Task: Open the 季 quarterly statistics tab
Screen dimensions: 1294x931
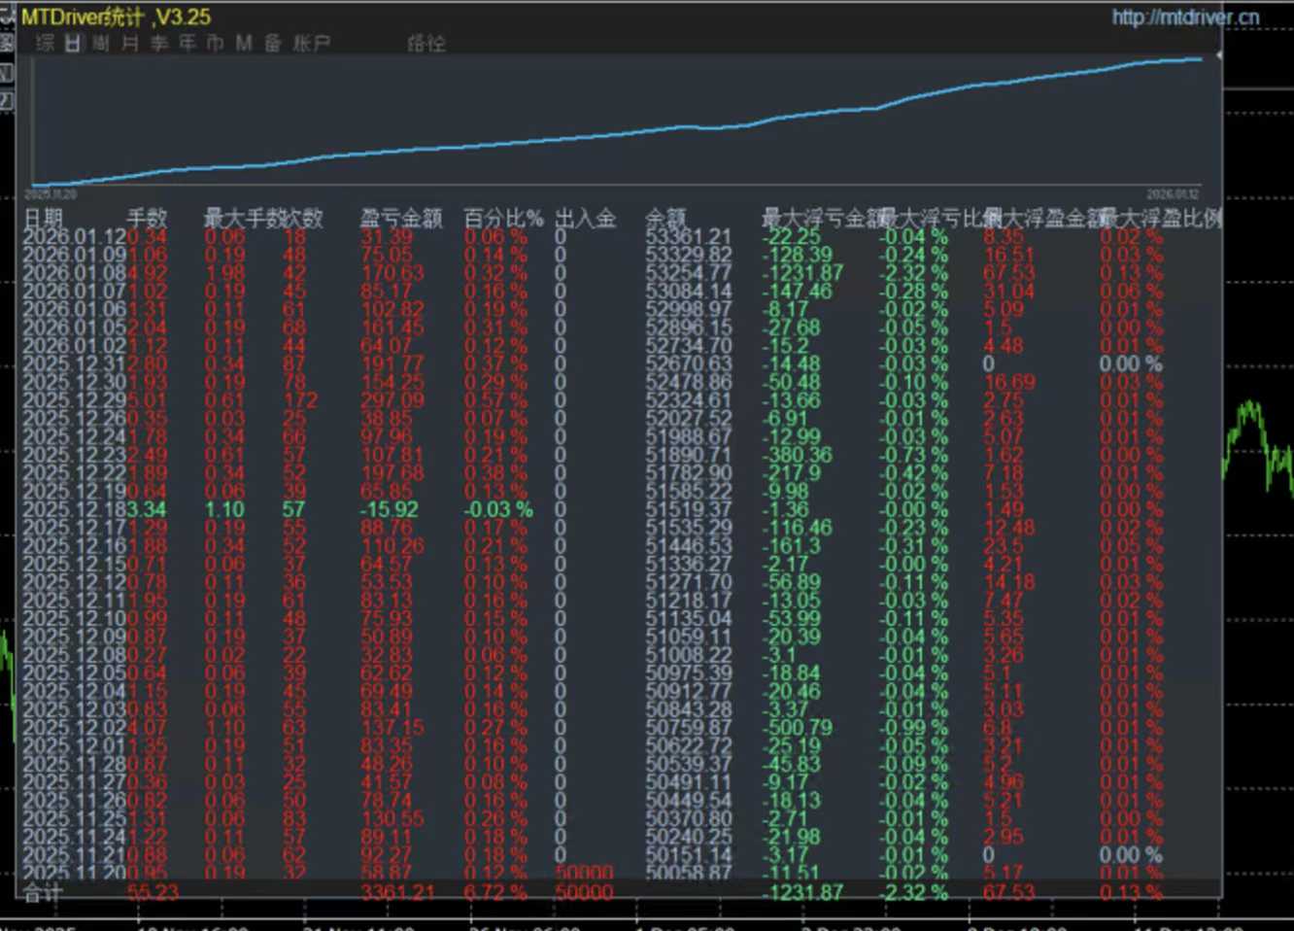Action: (x=159, y=43)
